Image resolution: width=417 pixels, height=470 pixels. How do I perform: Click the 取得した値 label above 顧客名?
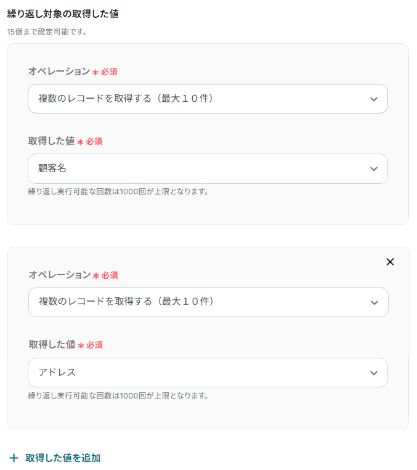51,141
